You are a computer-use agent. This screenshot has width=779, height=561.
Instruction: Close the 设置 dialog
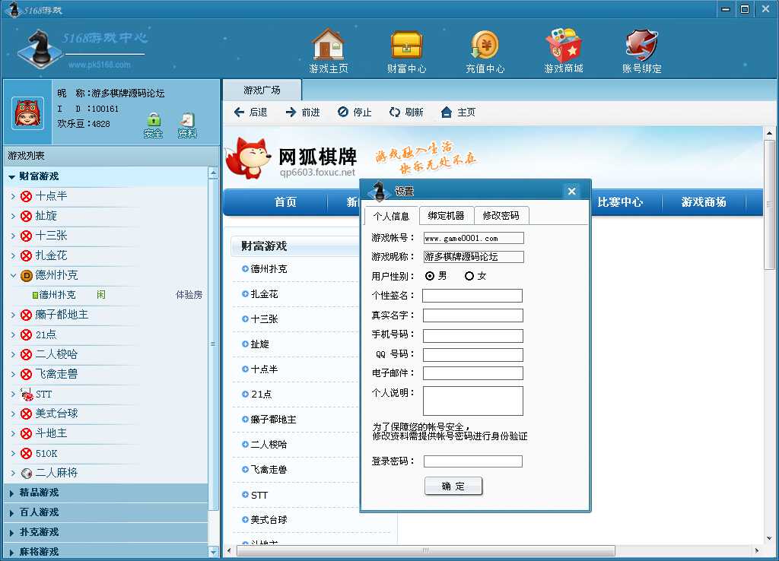click(x=572, y=191)
